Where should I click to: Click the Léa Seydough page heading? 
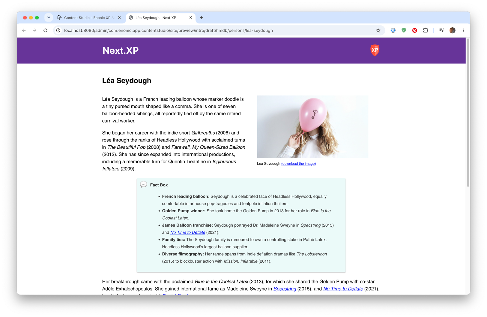(127, 80)
